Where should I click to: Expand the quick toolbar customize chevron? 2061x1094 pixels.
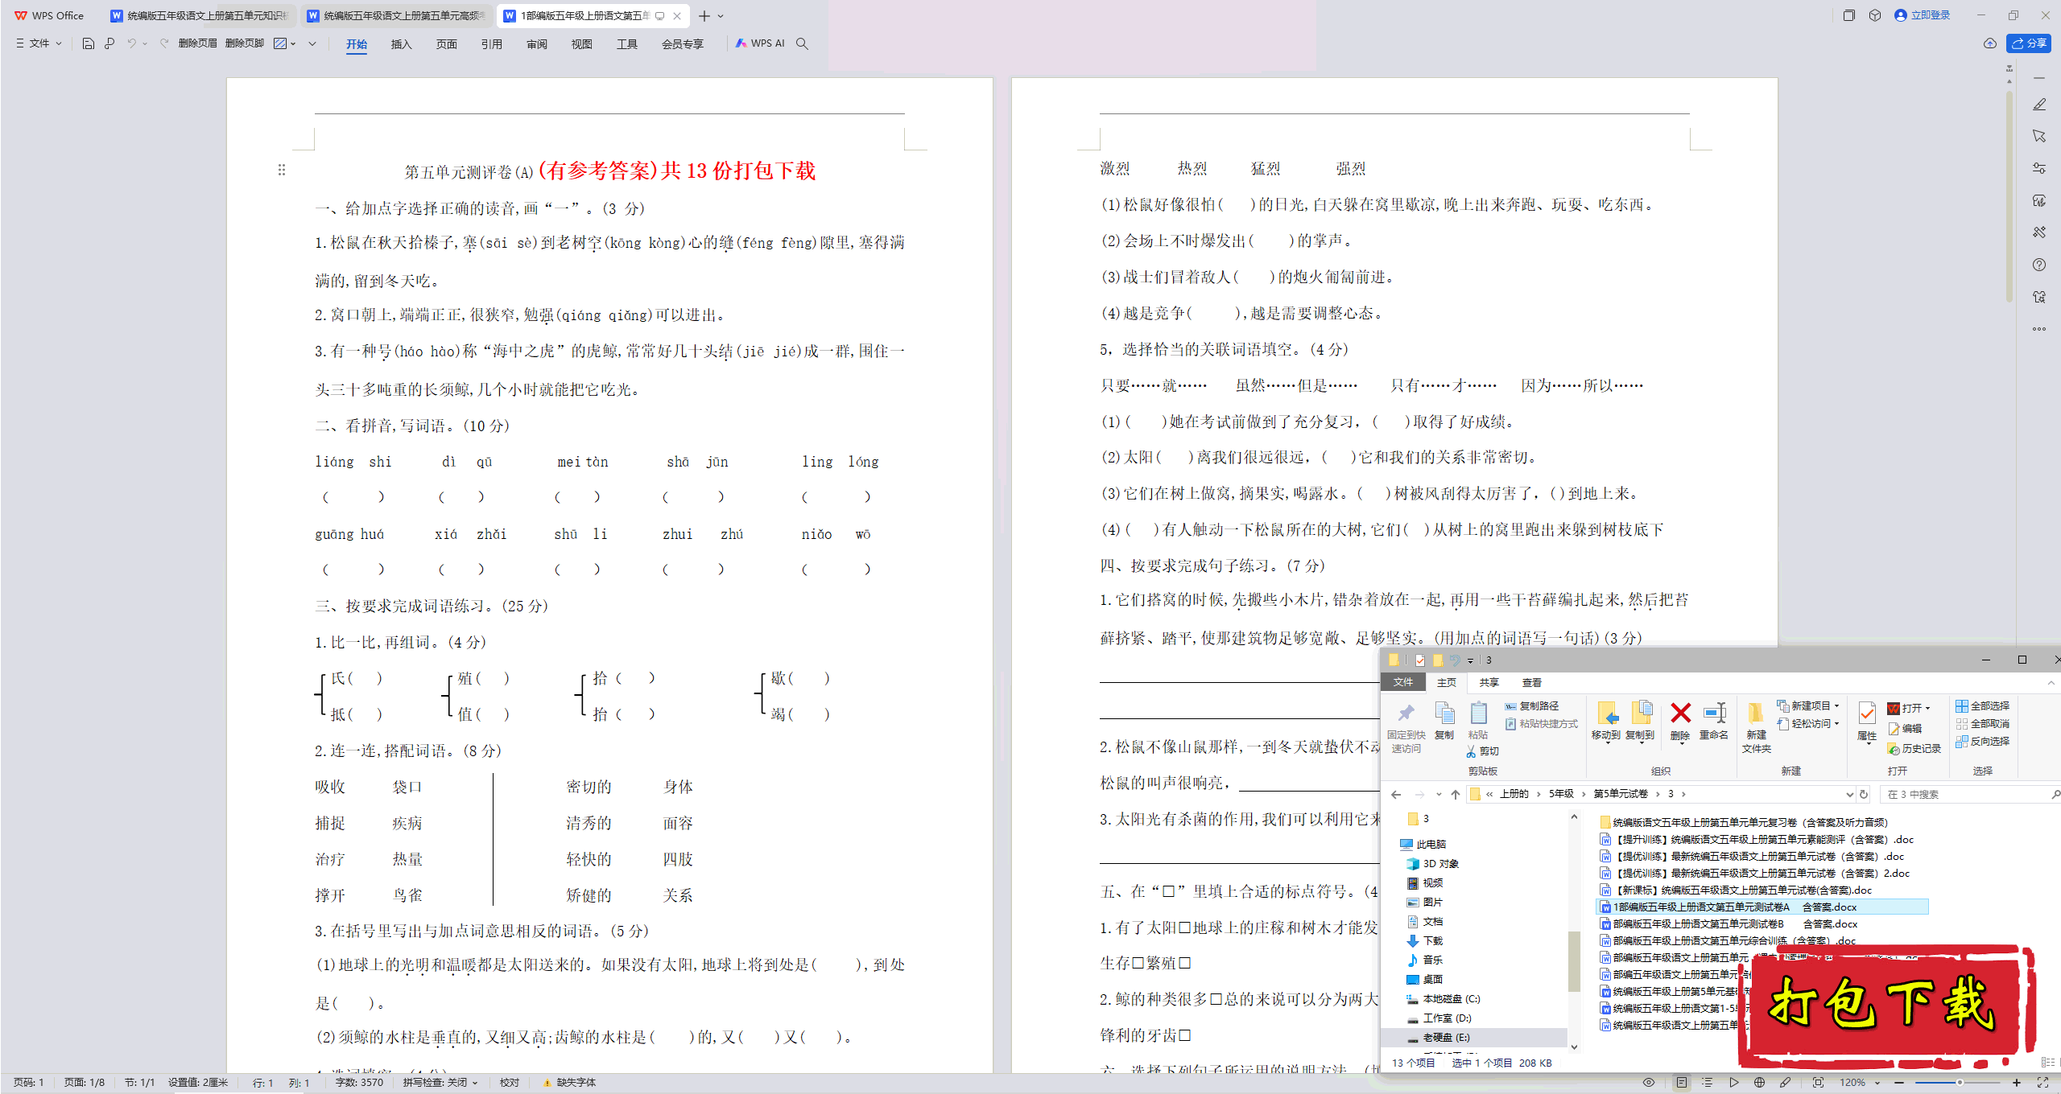click(312, 43)
